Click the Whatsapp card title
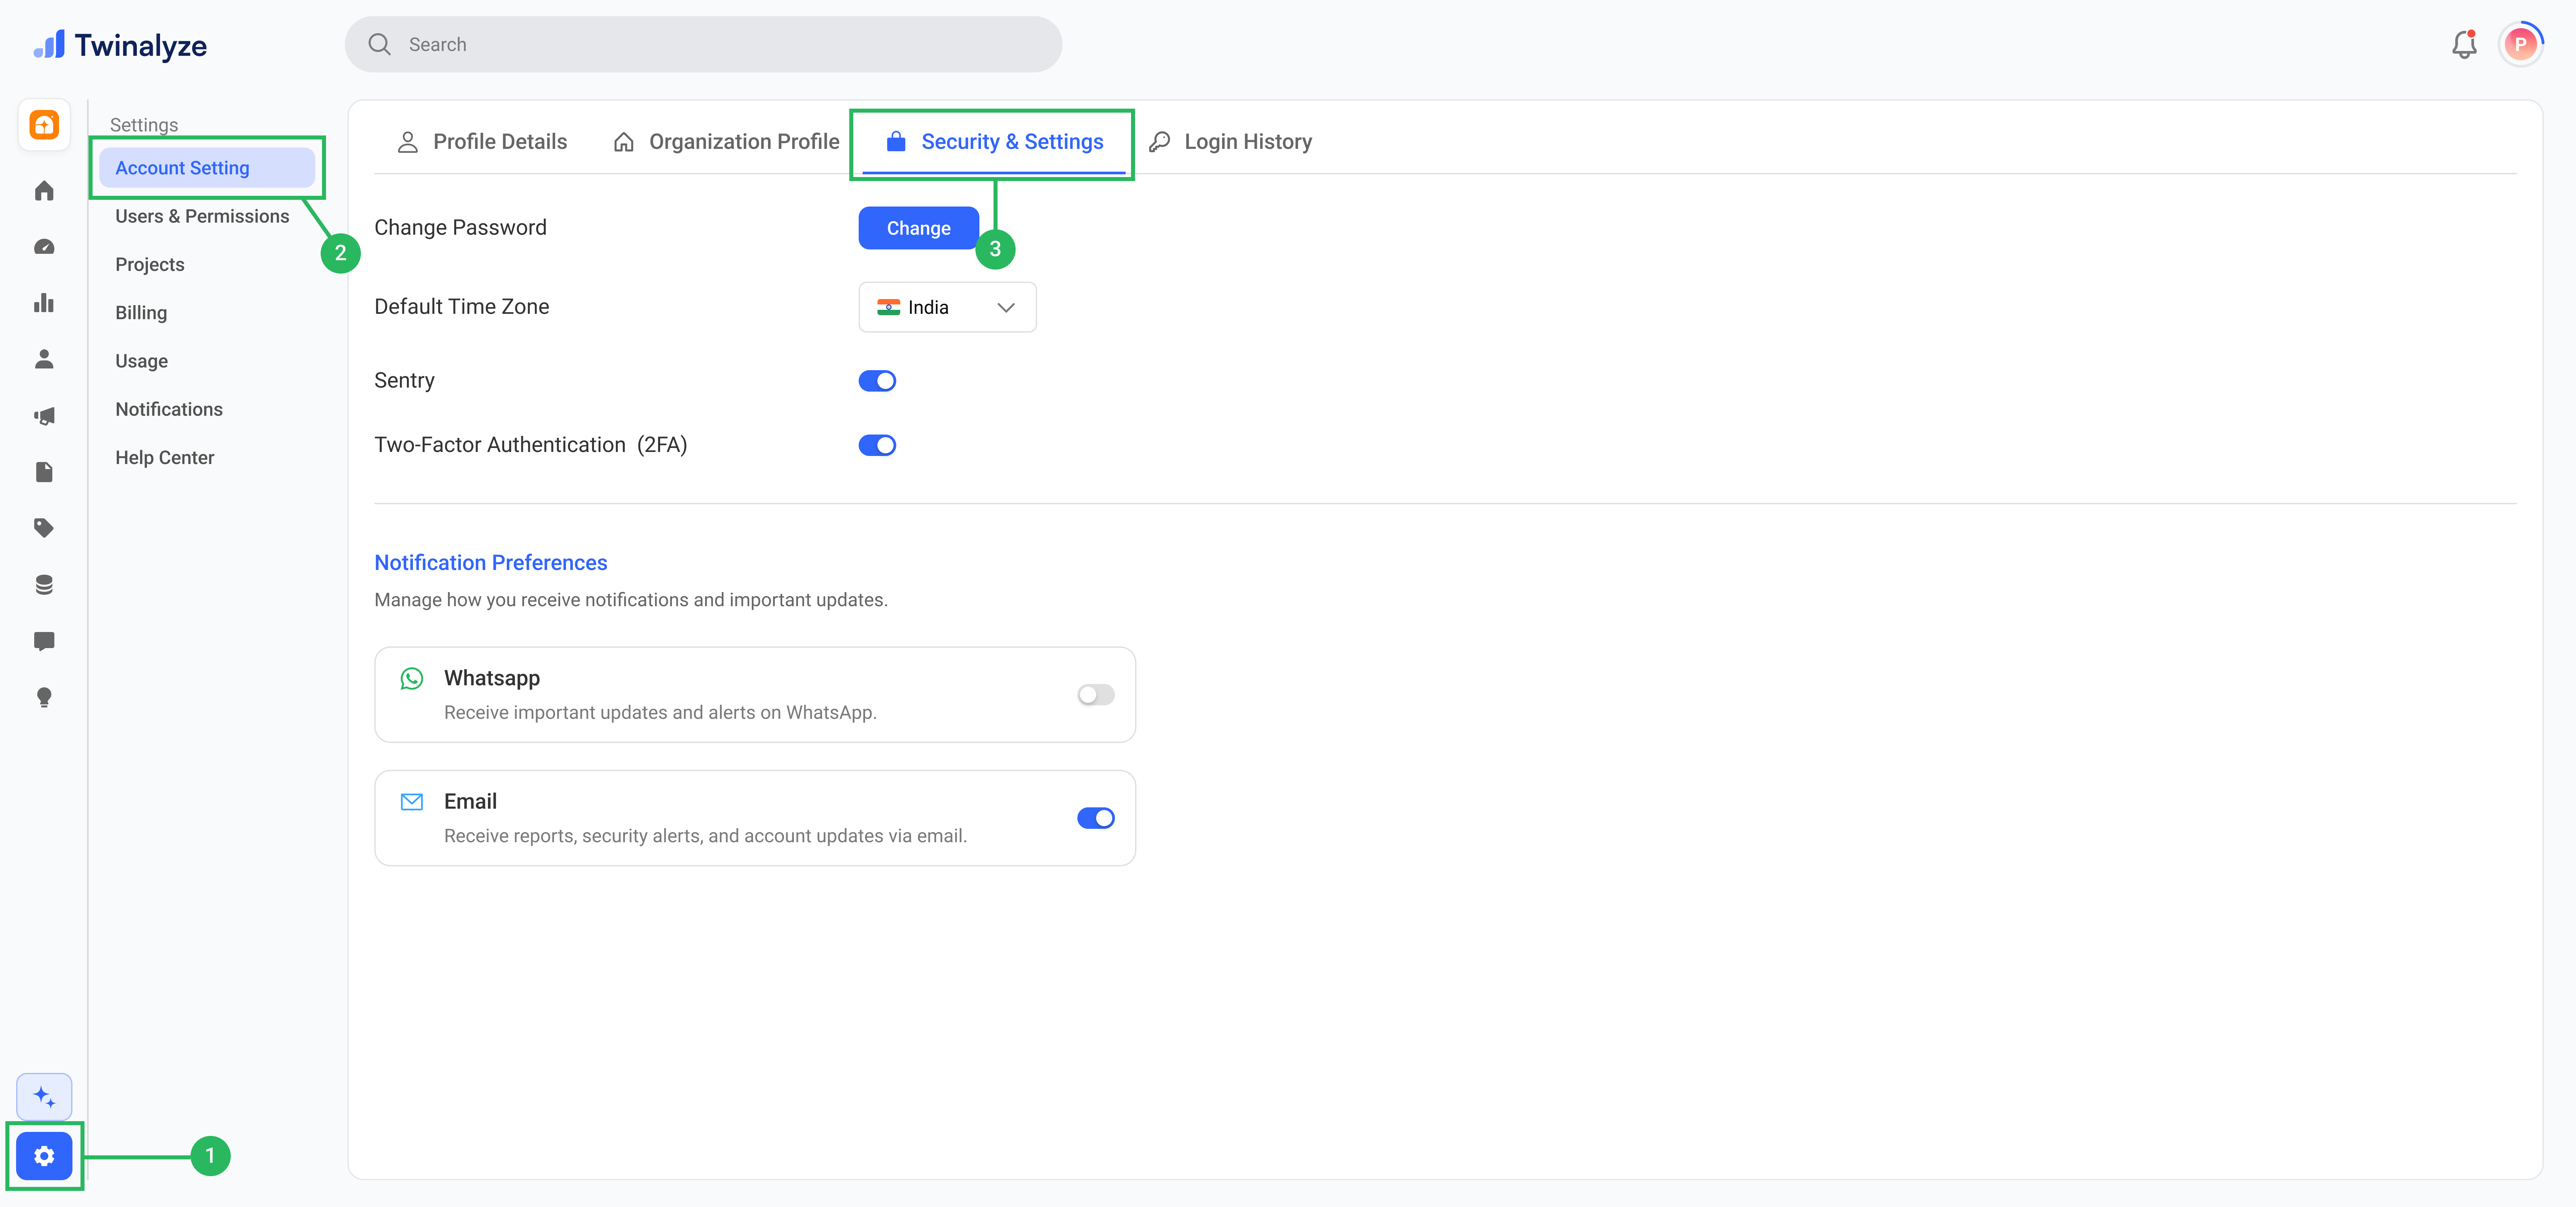 click(x=492, y=679)
